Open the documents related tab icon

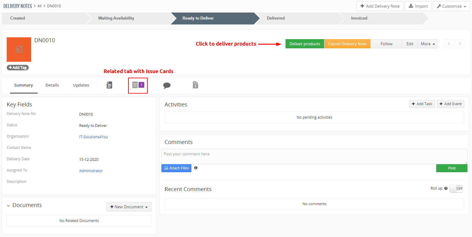click(109, 85)
